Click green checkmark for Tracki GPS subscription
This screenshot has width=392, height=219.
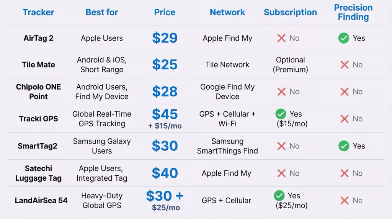point(281,114)
